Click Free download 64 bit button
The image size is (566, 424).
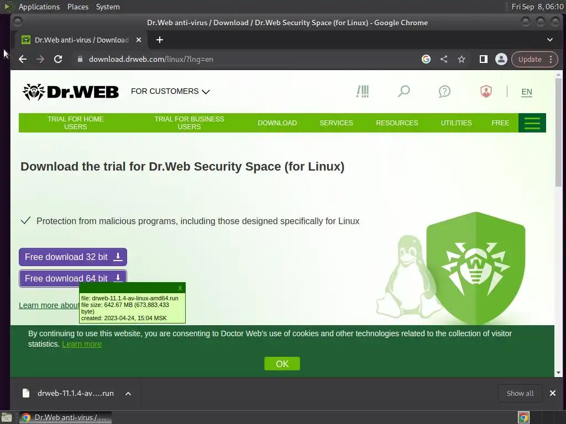point(73,278)
